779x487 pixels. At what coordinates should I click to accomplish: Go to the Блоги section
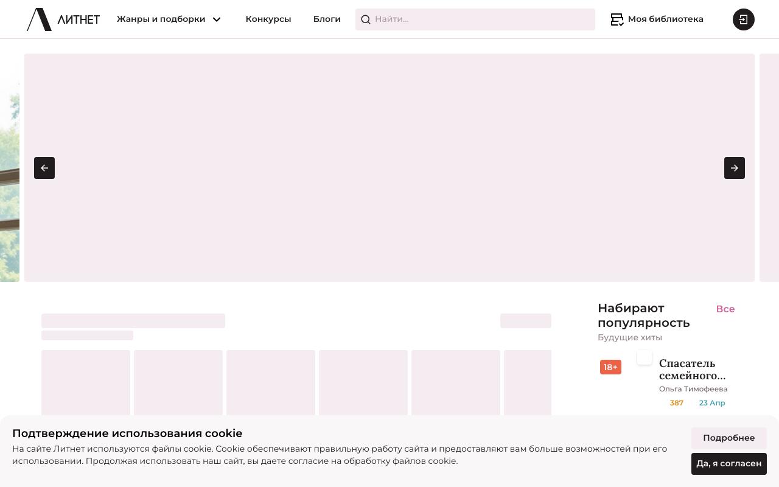click(327, 19)
